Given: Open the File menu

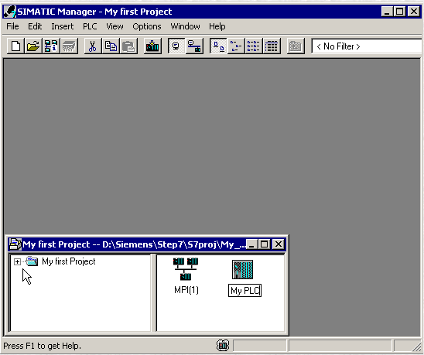Looking at the screenshot, I should [x=12, y=26].
